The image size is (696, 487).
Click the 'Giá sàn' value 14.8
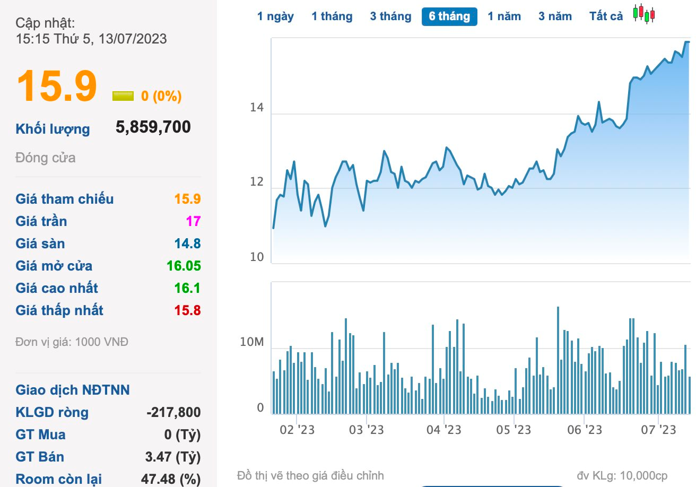pos(187,243)
